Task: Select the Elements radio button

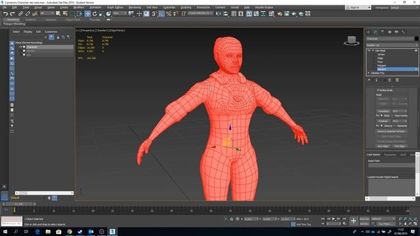Action: tap(395, 126)
